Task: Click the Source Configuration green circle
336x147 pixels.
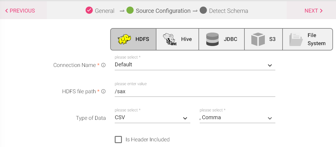Action: 130,10
